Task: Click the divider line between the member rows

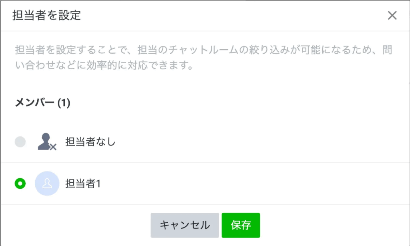Action: click(x=205, y=163)
